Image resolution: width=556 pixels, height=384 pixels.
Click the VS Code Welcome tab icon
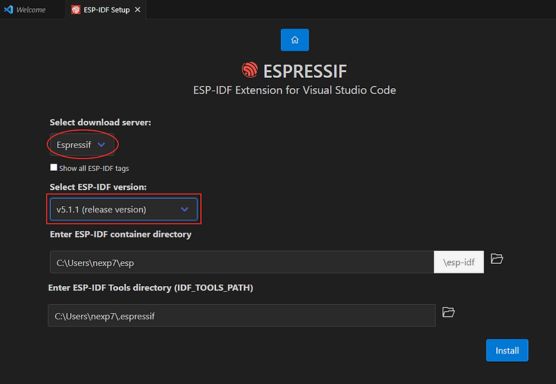pyautogui.click(x=8, y=10)
